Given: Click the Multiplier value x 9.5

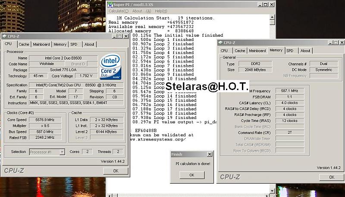Looking at the screenshot, I should (45, 126).
